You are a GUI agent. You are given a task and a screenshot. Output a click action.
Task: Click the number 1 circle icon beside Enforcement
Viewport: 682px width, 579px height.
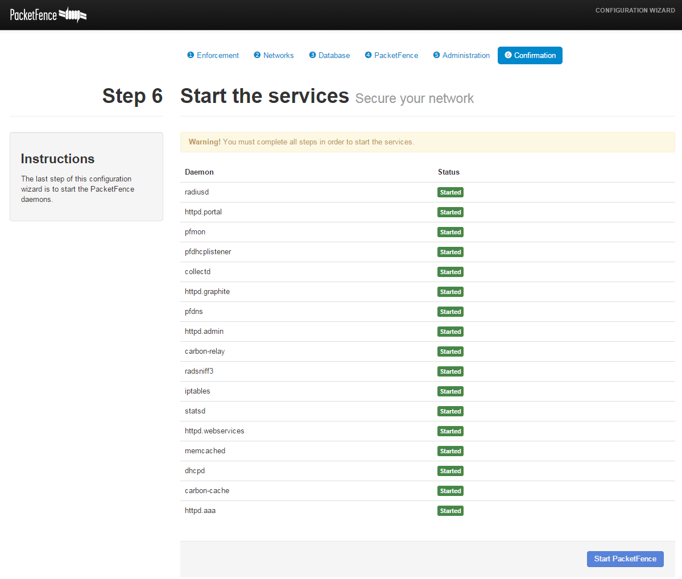pyautogui.click(x=191, y=55)
